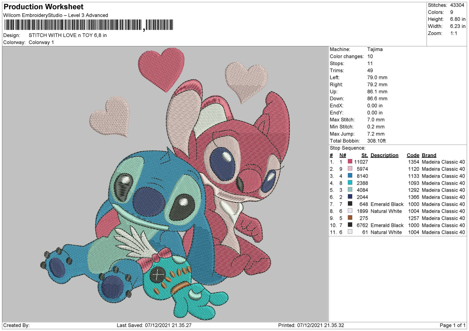
Task: Choose the cyan swatch for code 1093
Action: 350,183
